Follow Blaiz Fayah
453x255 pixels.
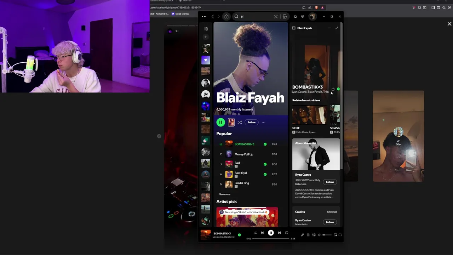click(x=252, y=122)
